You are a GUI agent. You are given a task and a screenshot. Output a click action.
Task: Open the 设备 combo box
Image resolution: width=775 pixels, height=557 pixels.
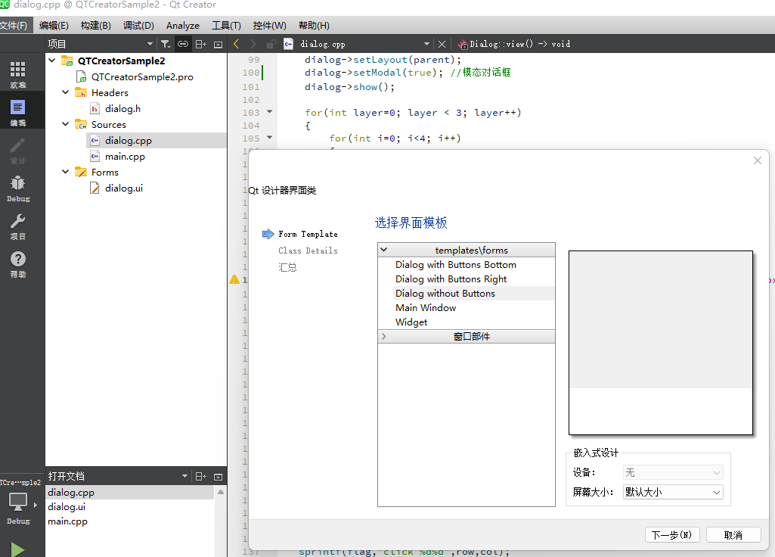point(673,472)
